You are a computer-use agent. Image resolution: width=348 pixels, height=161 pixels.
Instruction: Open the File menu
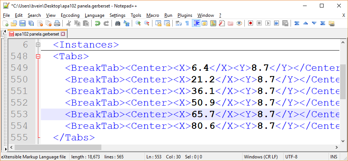tap(6, 15)
